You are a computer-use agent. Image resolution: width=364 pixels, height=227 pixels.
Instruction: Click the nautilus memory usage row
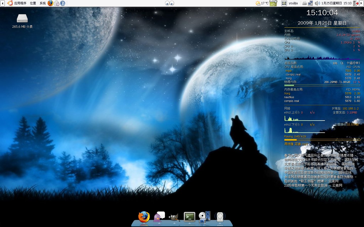pyautogui.click(x=322, y=97)
